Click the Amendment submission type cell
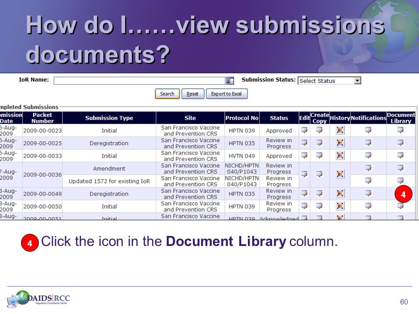Viewport: 419px width, 314px height. (109, 168)
